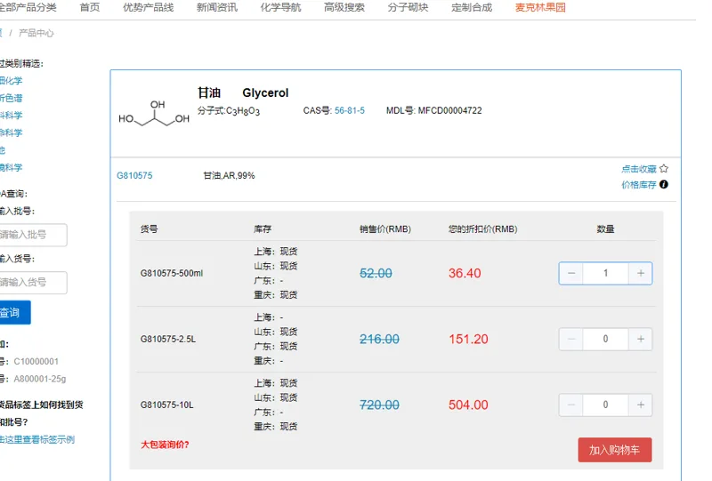Click the favorite star icon
This screenshot has height=481, width=712.
[663, 169]
